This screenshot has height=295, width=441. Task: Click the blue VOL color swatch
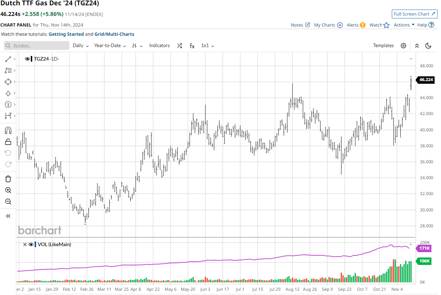[35, 244]
